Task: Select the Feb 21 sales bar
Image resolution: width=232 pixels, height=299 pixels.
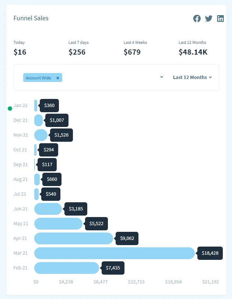Action: [66, 268]
